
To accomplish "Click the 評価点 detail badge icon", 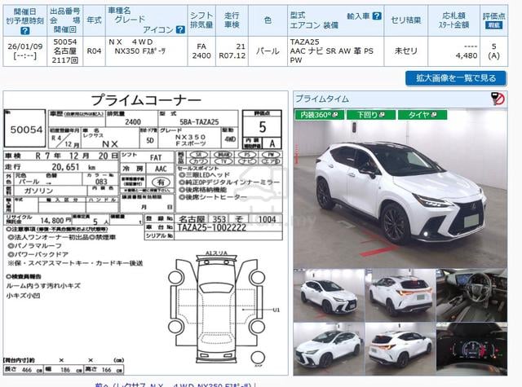I will coord(493,25).
